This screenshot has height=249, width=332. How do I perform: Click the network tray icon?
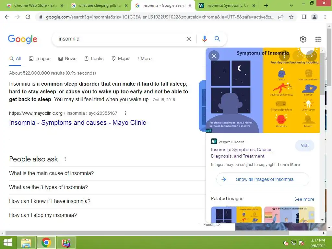coord(294,243)
